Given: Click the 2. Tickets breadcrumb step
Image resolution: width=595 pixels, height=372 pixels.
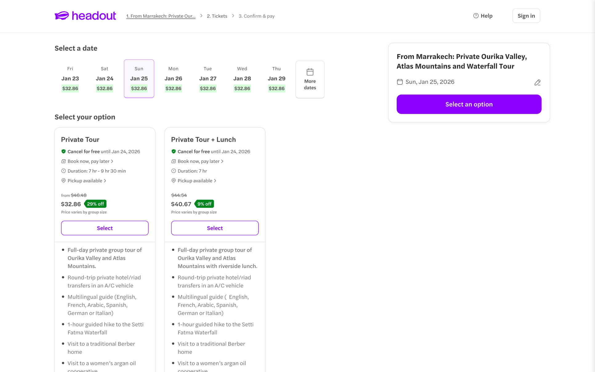Looking at the screenshot, I should pyautogui.click(x=217, y=16).
